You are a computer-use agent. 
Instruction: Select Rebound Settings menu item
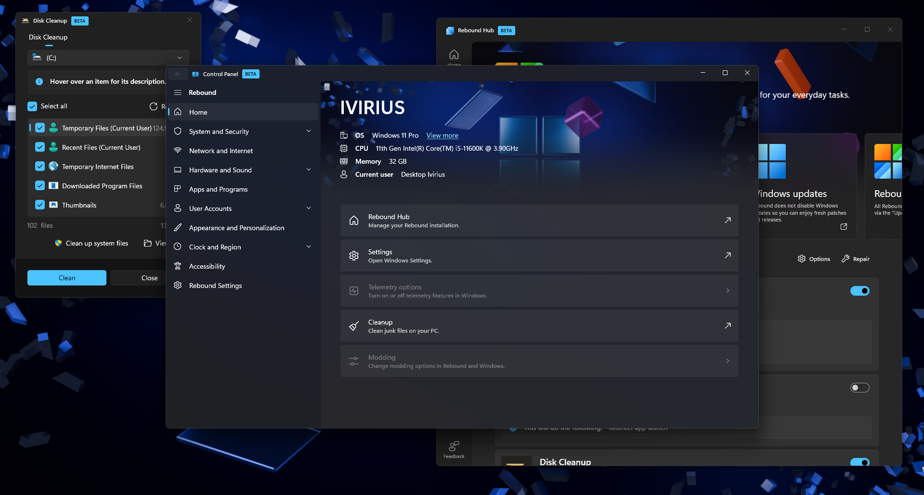(243, 286)
